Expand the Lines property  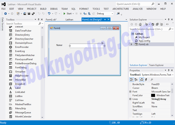[x=130, y=99]
